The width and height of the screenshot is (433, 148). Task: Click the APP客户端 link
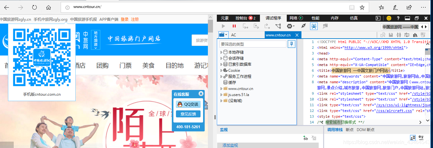coord(109,19)
